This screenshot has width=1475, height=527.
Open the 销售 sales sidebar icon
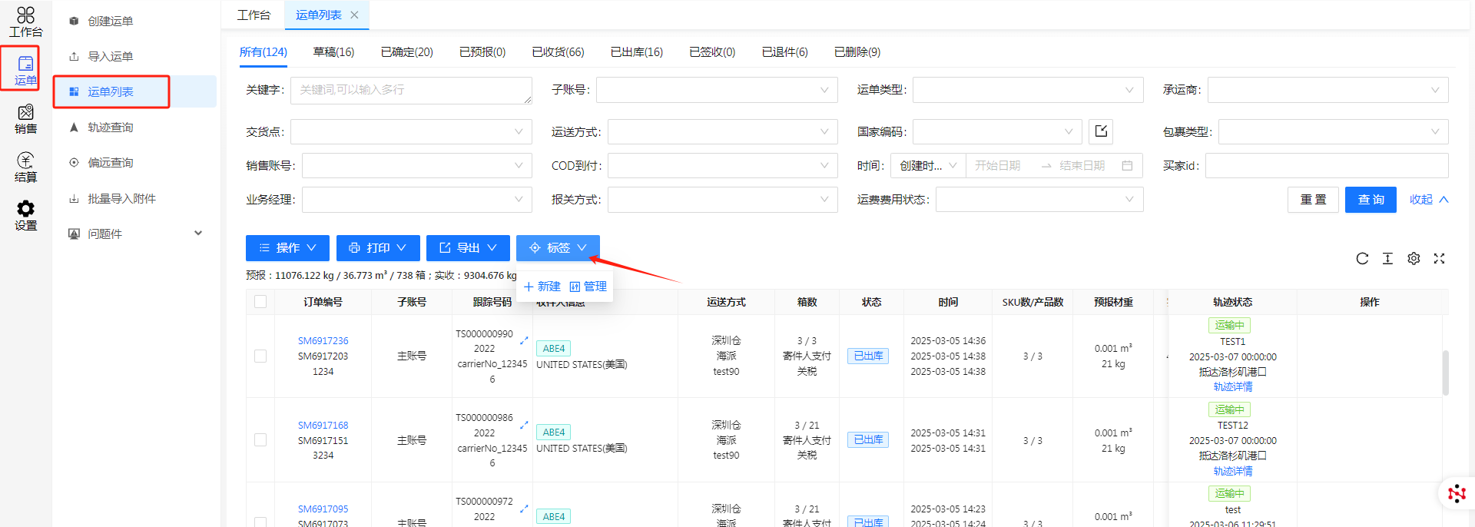pos(25,118)
